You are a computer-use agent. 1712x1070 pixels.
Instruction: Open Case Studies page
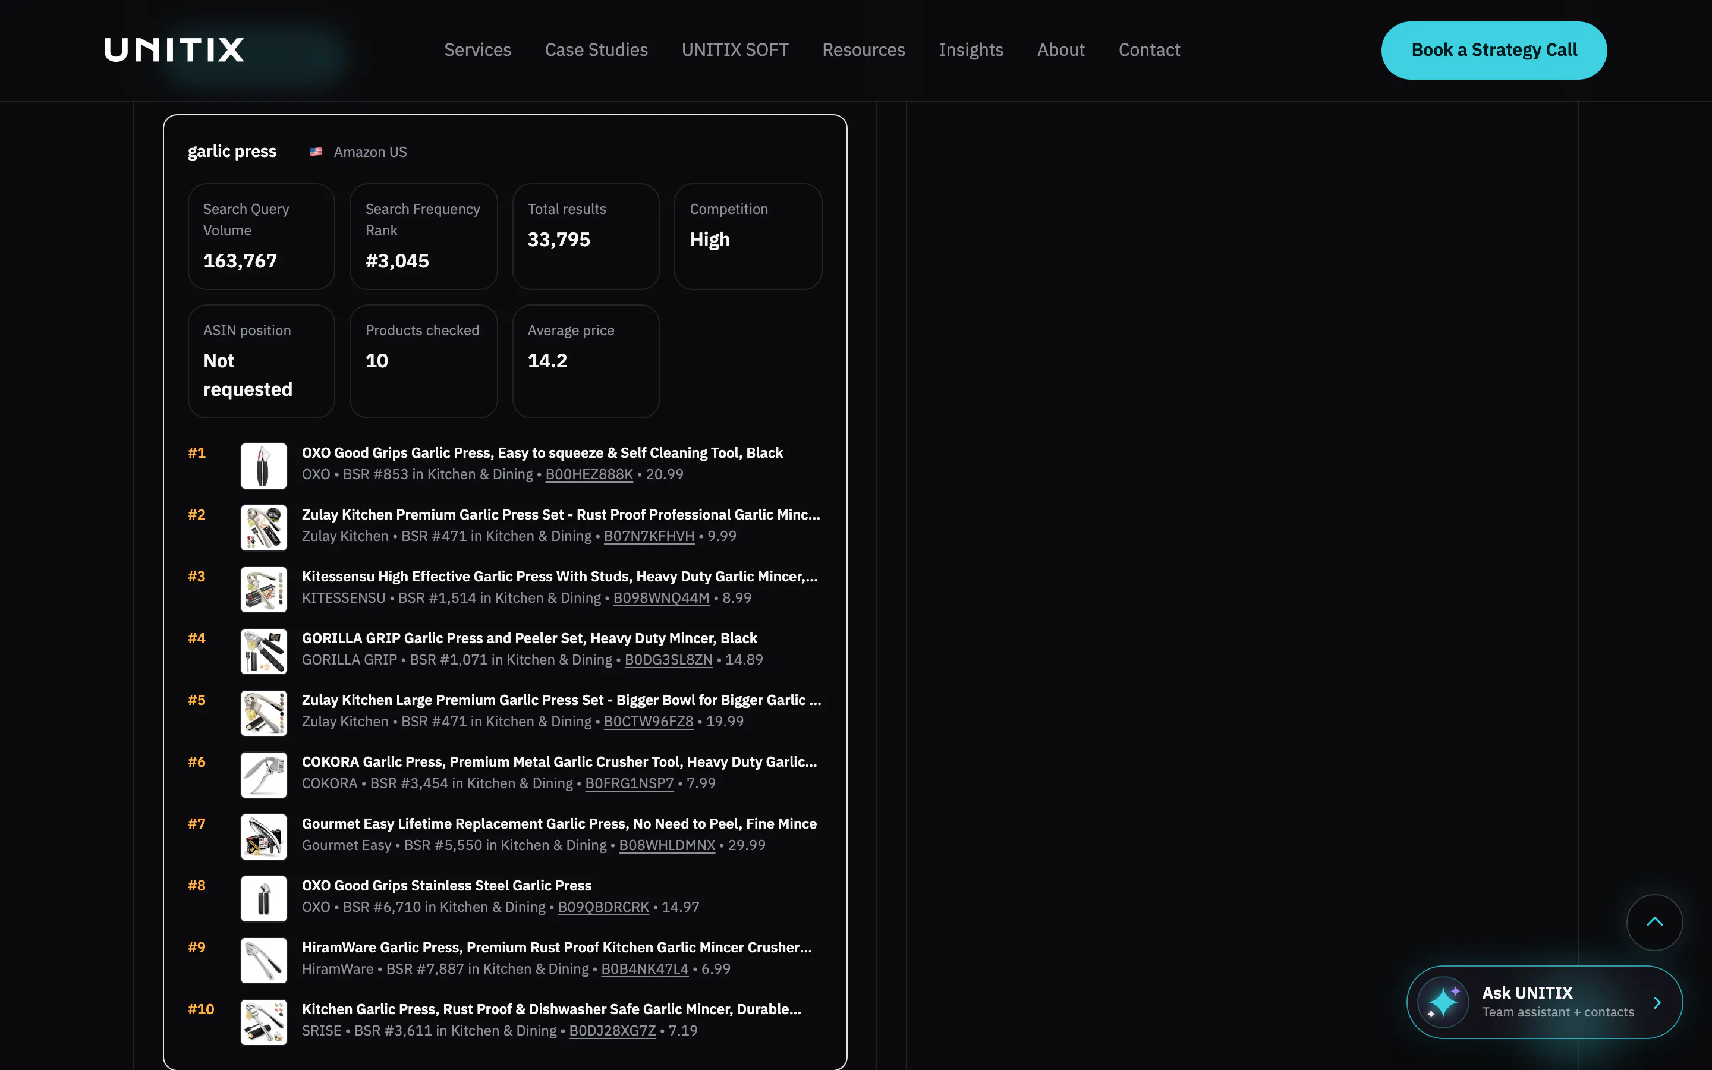596,49
